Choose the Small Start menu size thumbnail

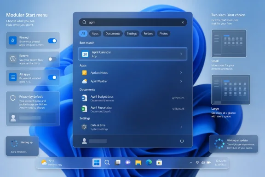[229, 43]
